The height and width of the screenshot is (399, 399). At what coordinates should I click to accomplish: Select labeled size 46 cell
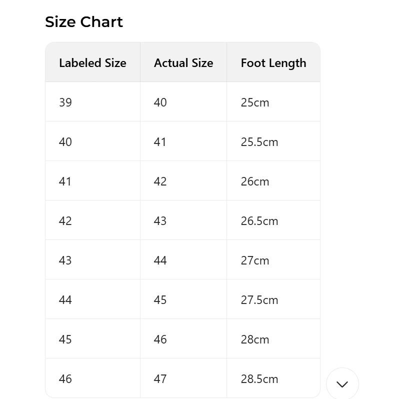(x=65, y=379)
